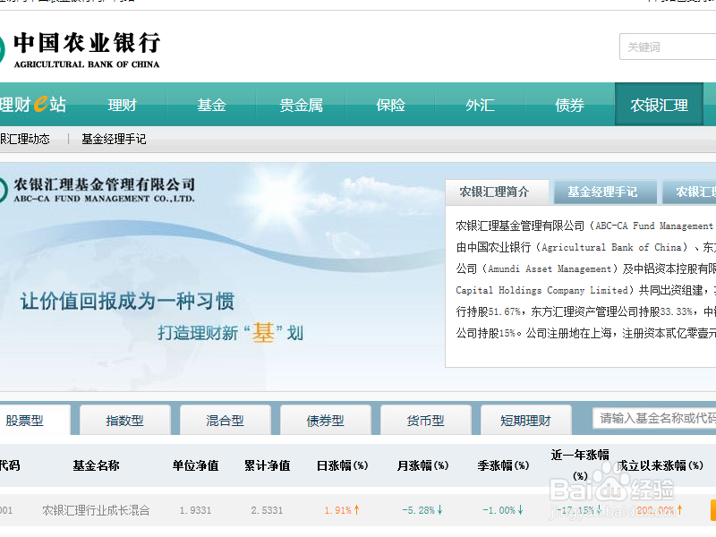Viewport: 716px width, 537px height.
Task: Click the 累计净值 column header
Action: 267,465
